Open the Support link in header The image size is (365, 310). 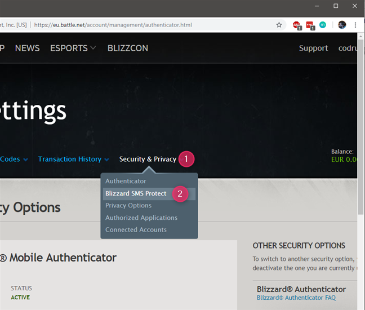click(x=313, y=48)
